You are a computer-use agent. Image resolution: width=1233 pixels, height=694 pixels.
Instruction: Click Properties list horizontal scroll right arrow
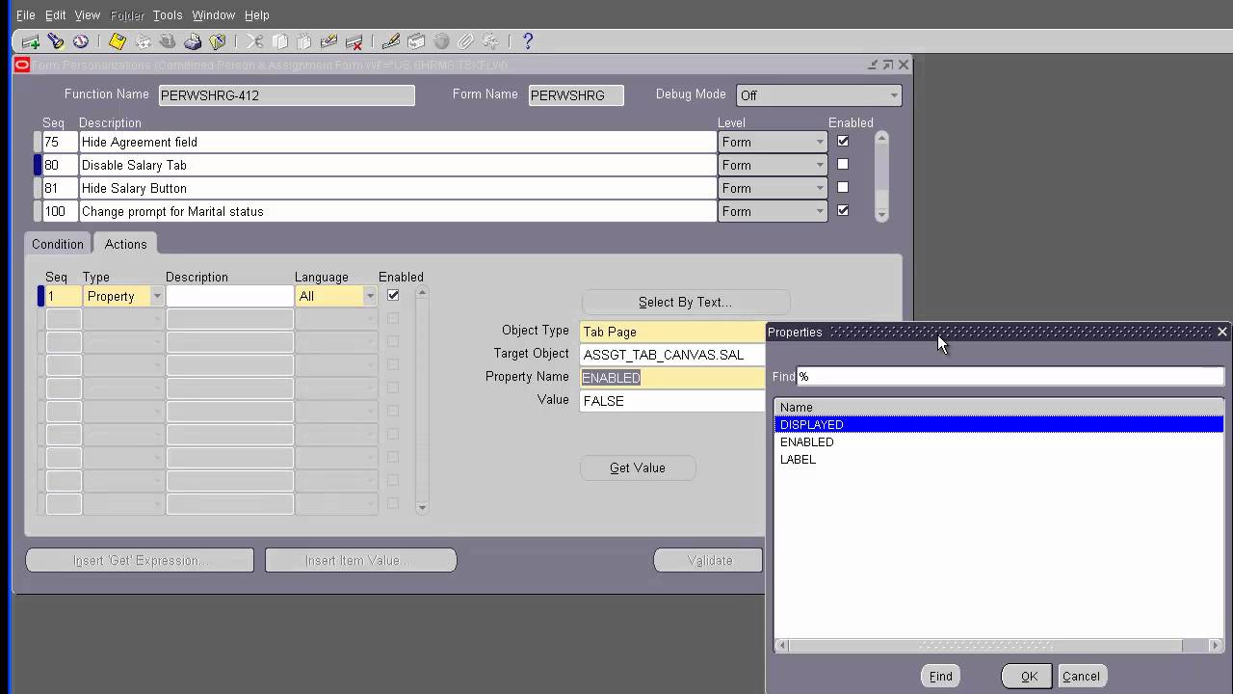coord(1216,645)
